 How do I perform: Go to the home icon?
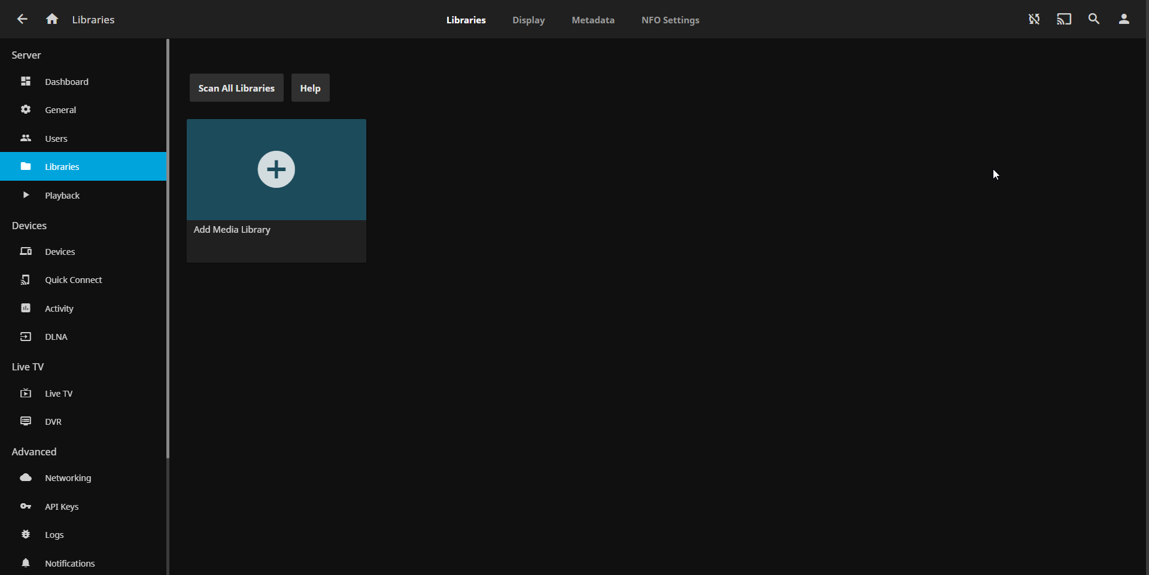(x=52, y=19)
